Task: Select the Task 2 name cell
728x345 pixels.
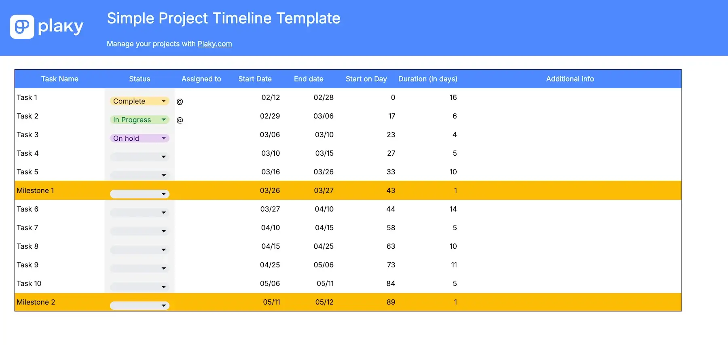Action: click(60, 116)
